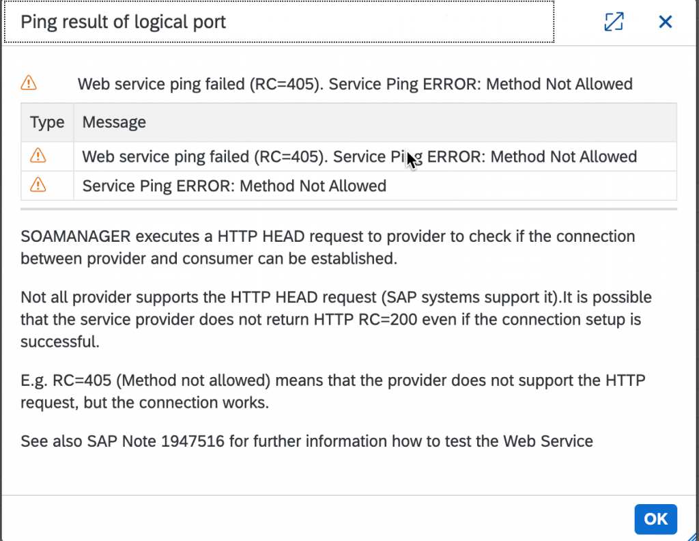Click the RC=405 Method not allowed explanation
The width and height of the screenshot is (699, 541).
click(x=332, y=391)
